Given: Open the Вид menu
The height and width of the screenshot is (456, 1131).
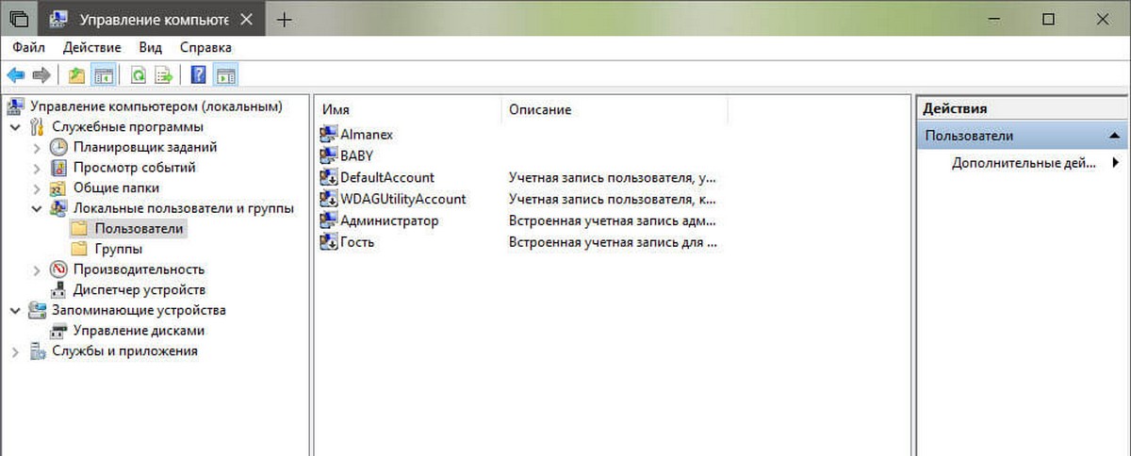Looking at the screenshot, I should click(150, 47).
